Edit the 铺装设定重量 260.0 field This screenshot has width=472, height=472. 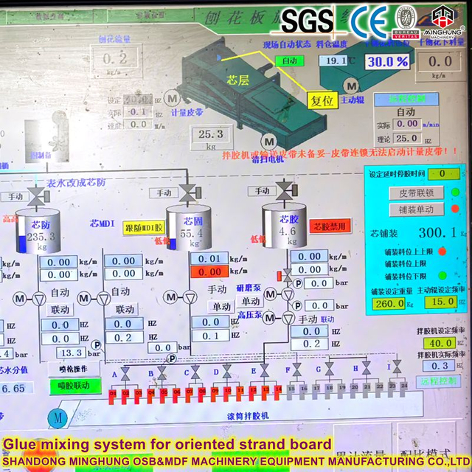389,303
